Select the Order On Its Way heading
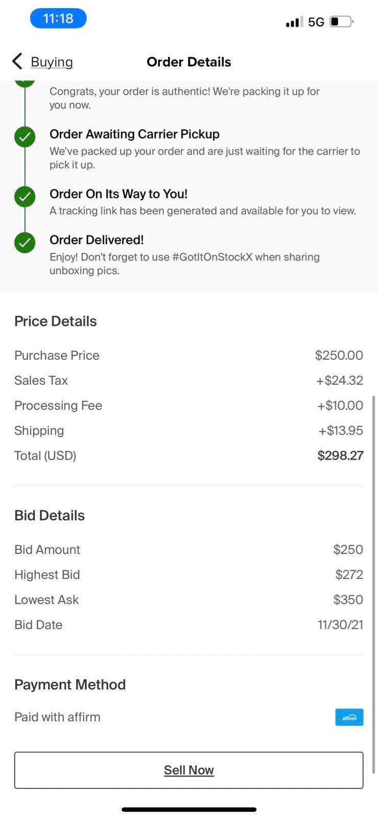This screenshot has width=378, height=819. [119, 194]
